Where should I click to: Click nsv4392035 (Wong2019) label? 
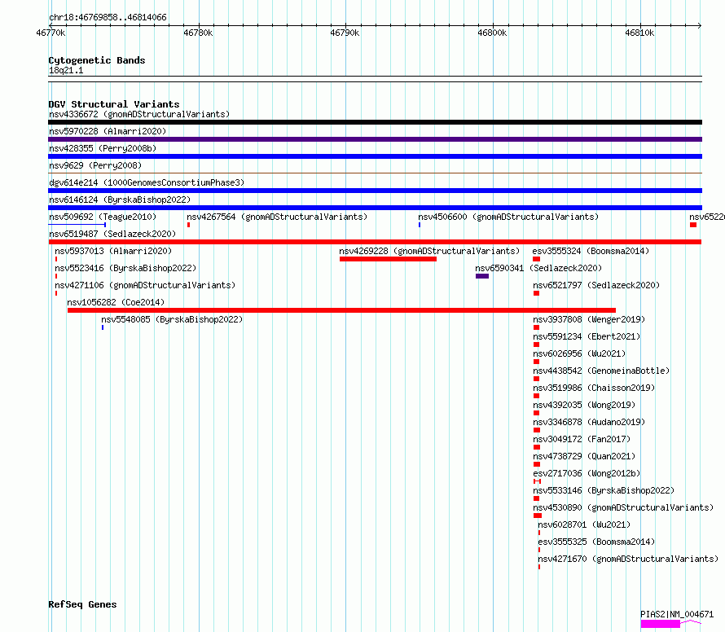click(x=584, y=405)
